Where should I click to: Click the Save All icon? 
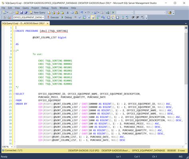click(26, 13)
